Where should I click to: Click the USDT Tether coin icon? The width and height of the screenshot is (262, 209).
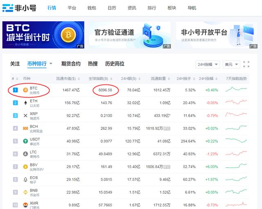click(25, 141)
